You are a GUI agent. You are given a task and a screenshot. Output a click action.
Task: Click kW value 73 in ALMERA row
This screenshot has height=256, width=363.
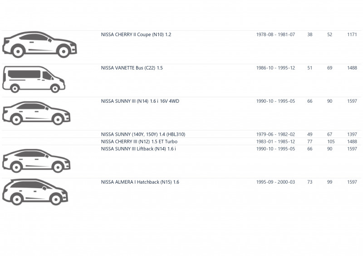tap(310, 182)
